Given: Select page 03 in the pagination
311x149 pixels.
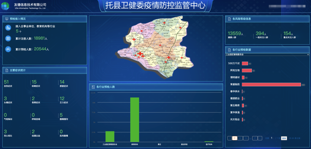Looking at the screenshot, I should 246,138.
